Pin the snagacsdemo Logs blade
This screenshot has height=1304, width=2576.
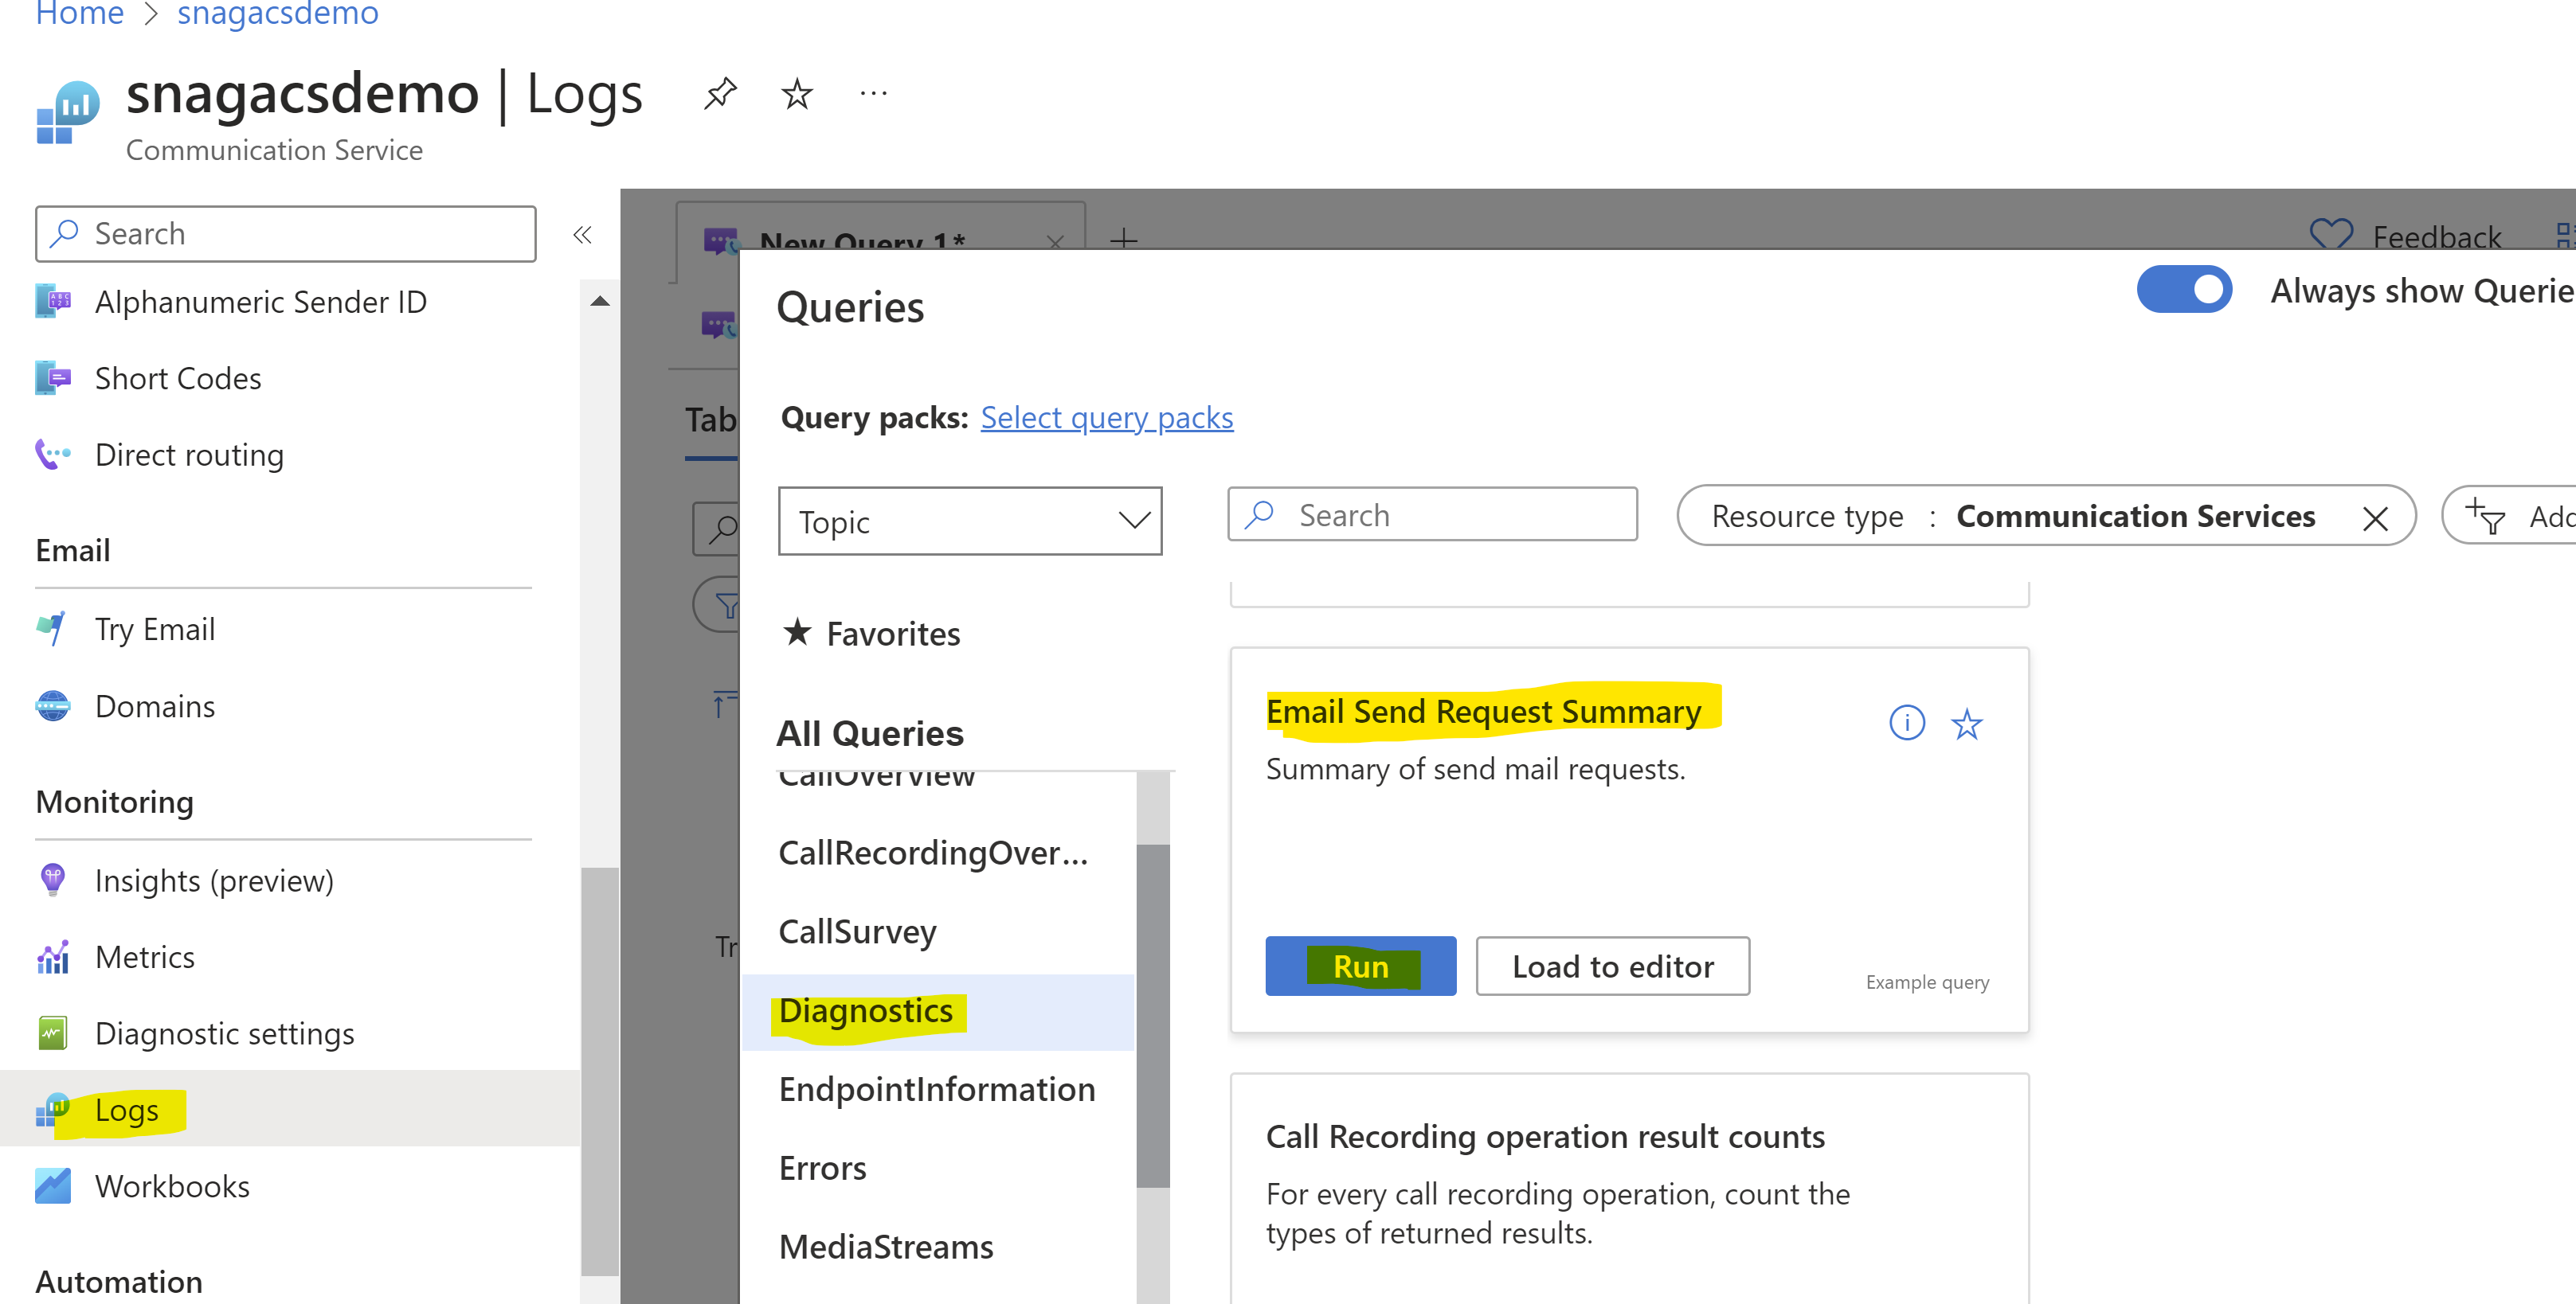pos(720,95)
